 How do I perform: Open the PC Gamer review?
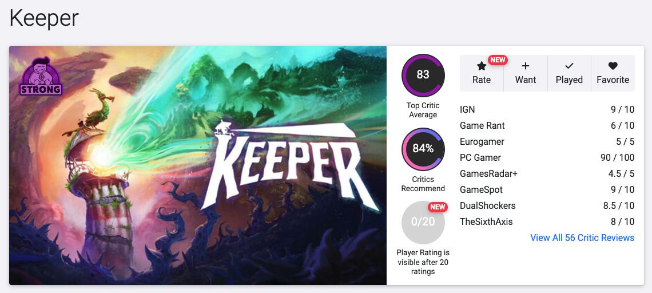(x=480, y=157)
